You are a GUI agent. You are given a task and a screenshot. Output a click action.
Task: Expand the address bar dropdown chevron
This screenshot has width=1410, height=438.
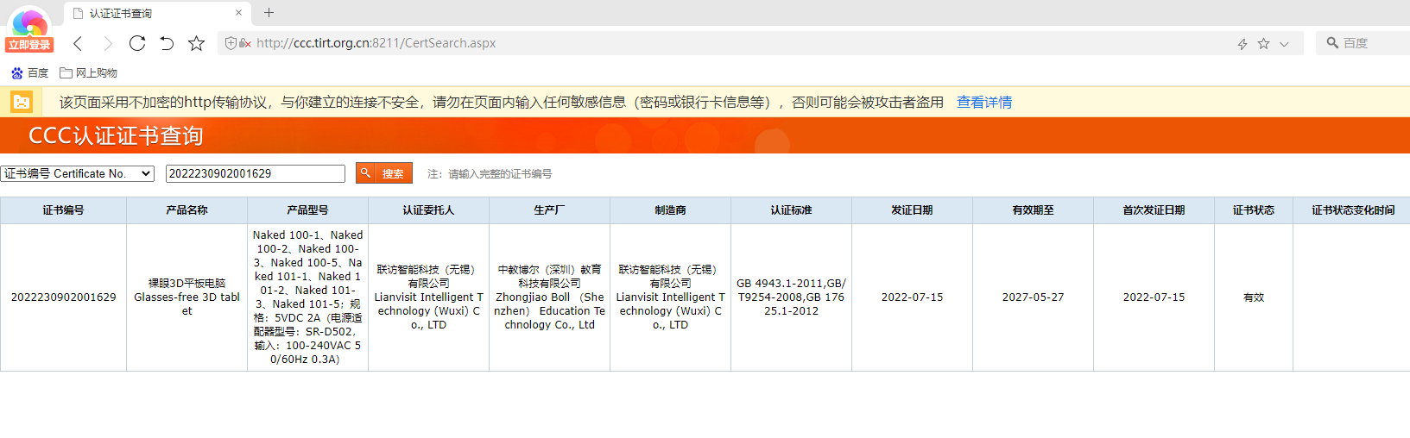[1284, 43]
